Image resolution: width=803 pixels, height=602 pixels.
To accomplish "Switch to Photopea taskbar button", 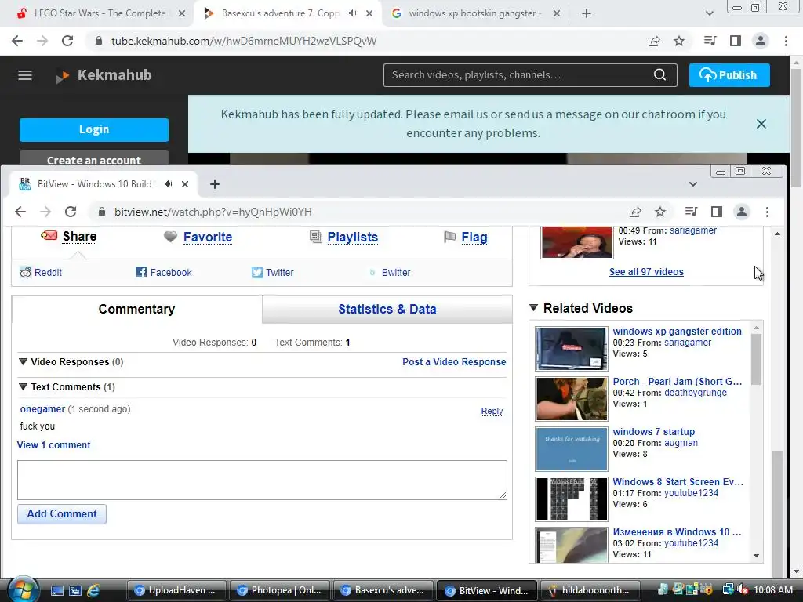I will [x=280, y=590].
